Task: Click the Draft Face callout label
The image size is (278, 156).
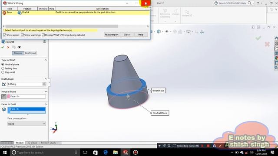Action: coord(159,91)
